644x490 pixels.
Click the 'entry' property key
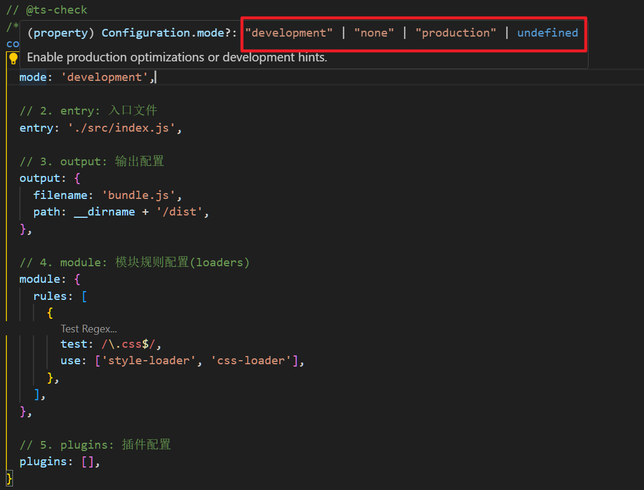click(36, 128)
